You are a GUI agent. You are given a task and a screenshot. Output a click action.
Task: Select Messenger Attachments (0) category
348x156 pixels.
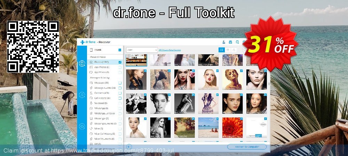104,123
